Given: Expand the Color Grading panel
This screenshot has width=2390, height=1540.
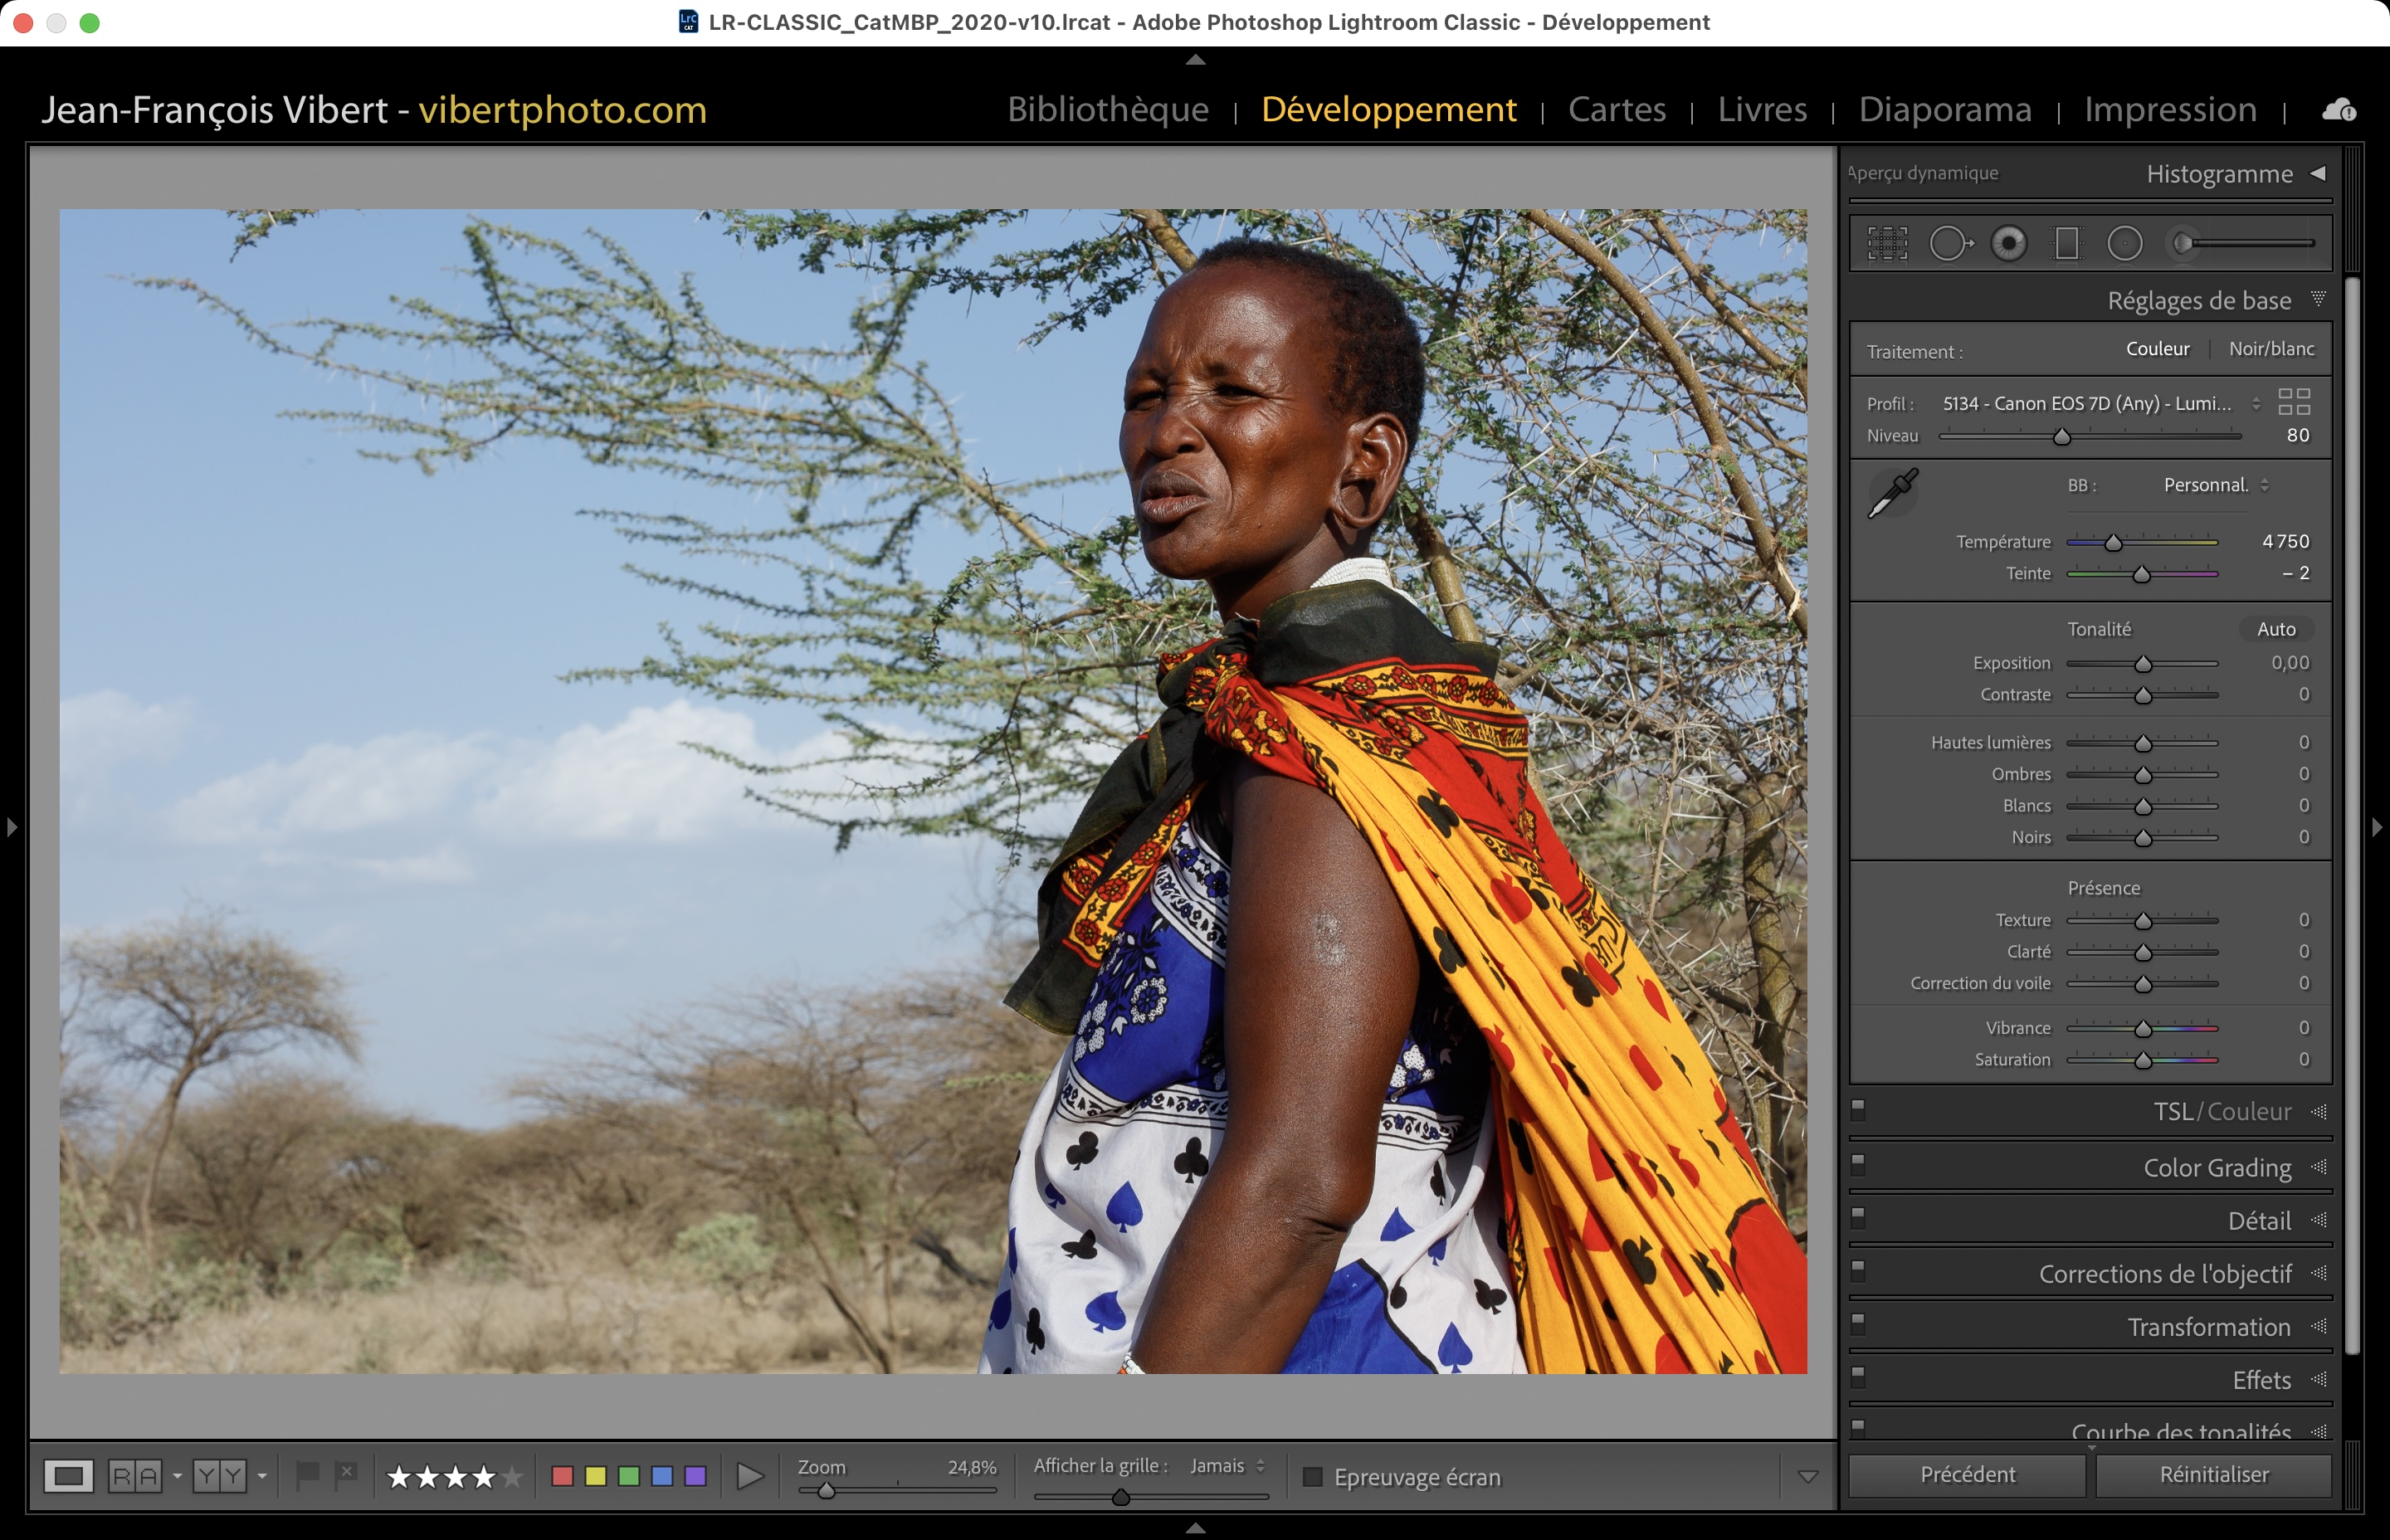Looking at the screenshot, I should (x=2217, y=1167).
